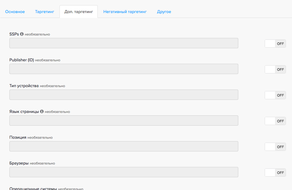292x190 pixels.
Task: Turn on the Браузеры toggle
Action: [x=275, y=173]
